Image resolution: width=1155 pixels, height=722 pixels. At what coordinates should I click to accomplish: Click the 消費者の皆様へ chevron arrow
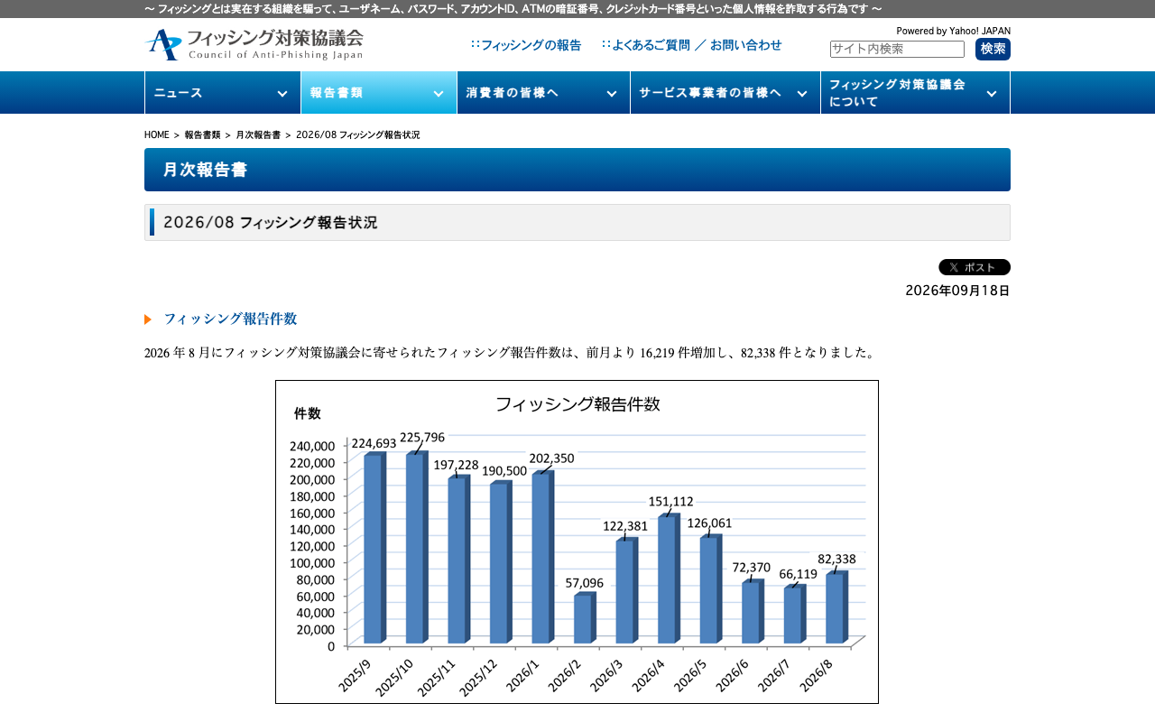612,94
